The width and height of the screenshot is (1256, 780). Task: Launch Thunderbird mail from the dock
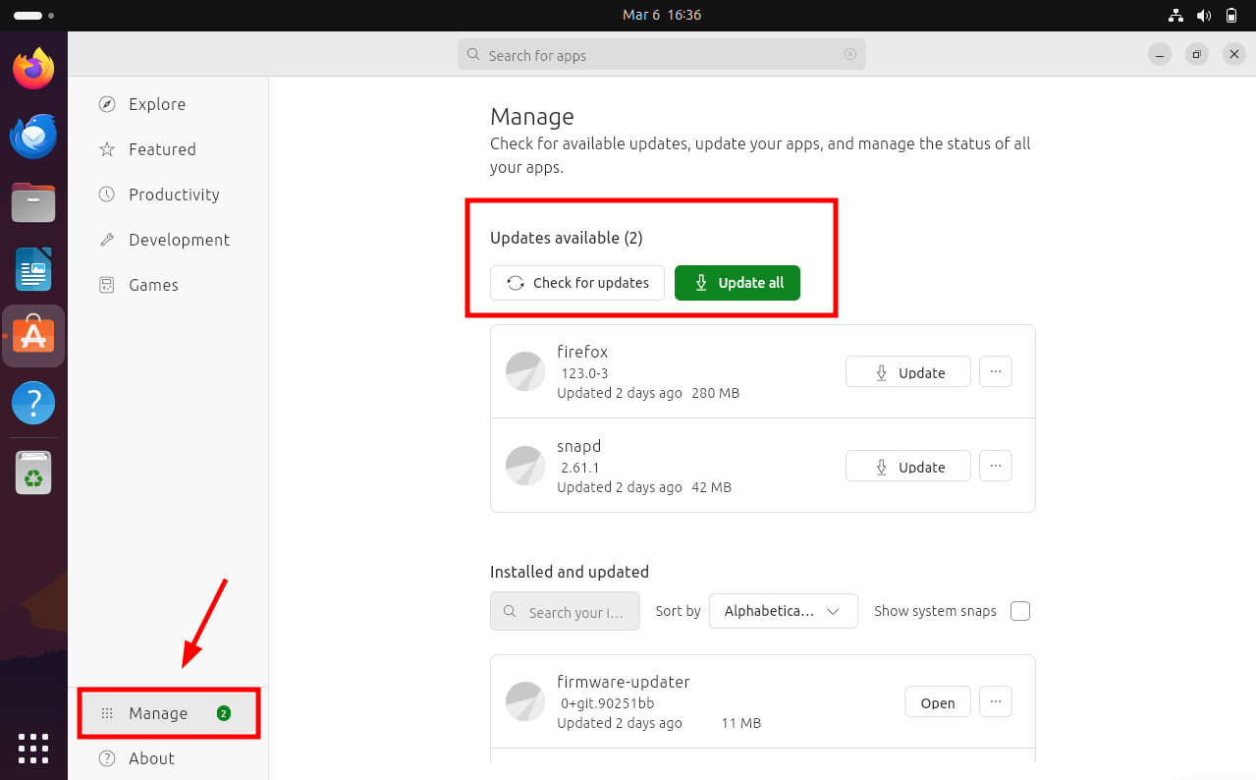coord(33,137)
